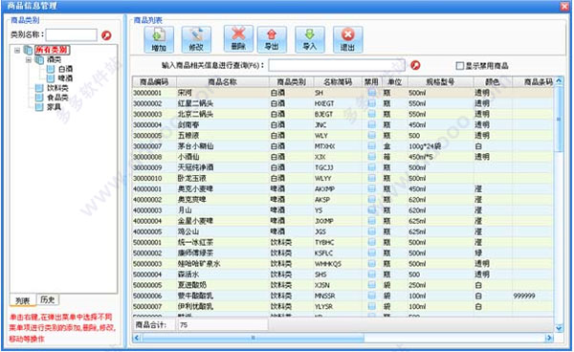574x352 pixels.
Task: Click the horizontal scrollbar thumb under the table
Action: pos(253,338)
